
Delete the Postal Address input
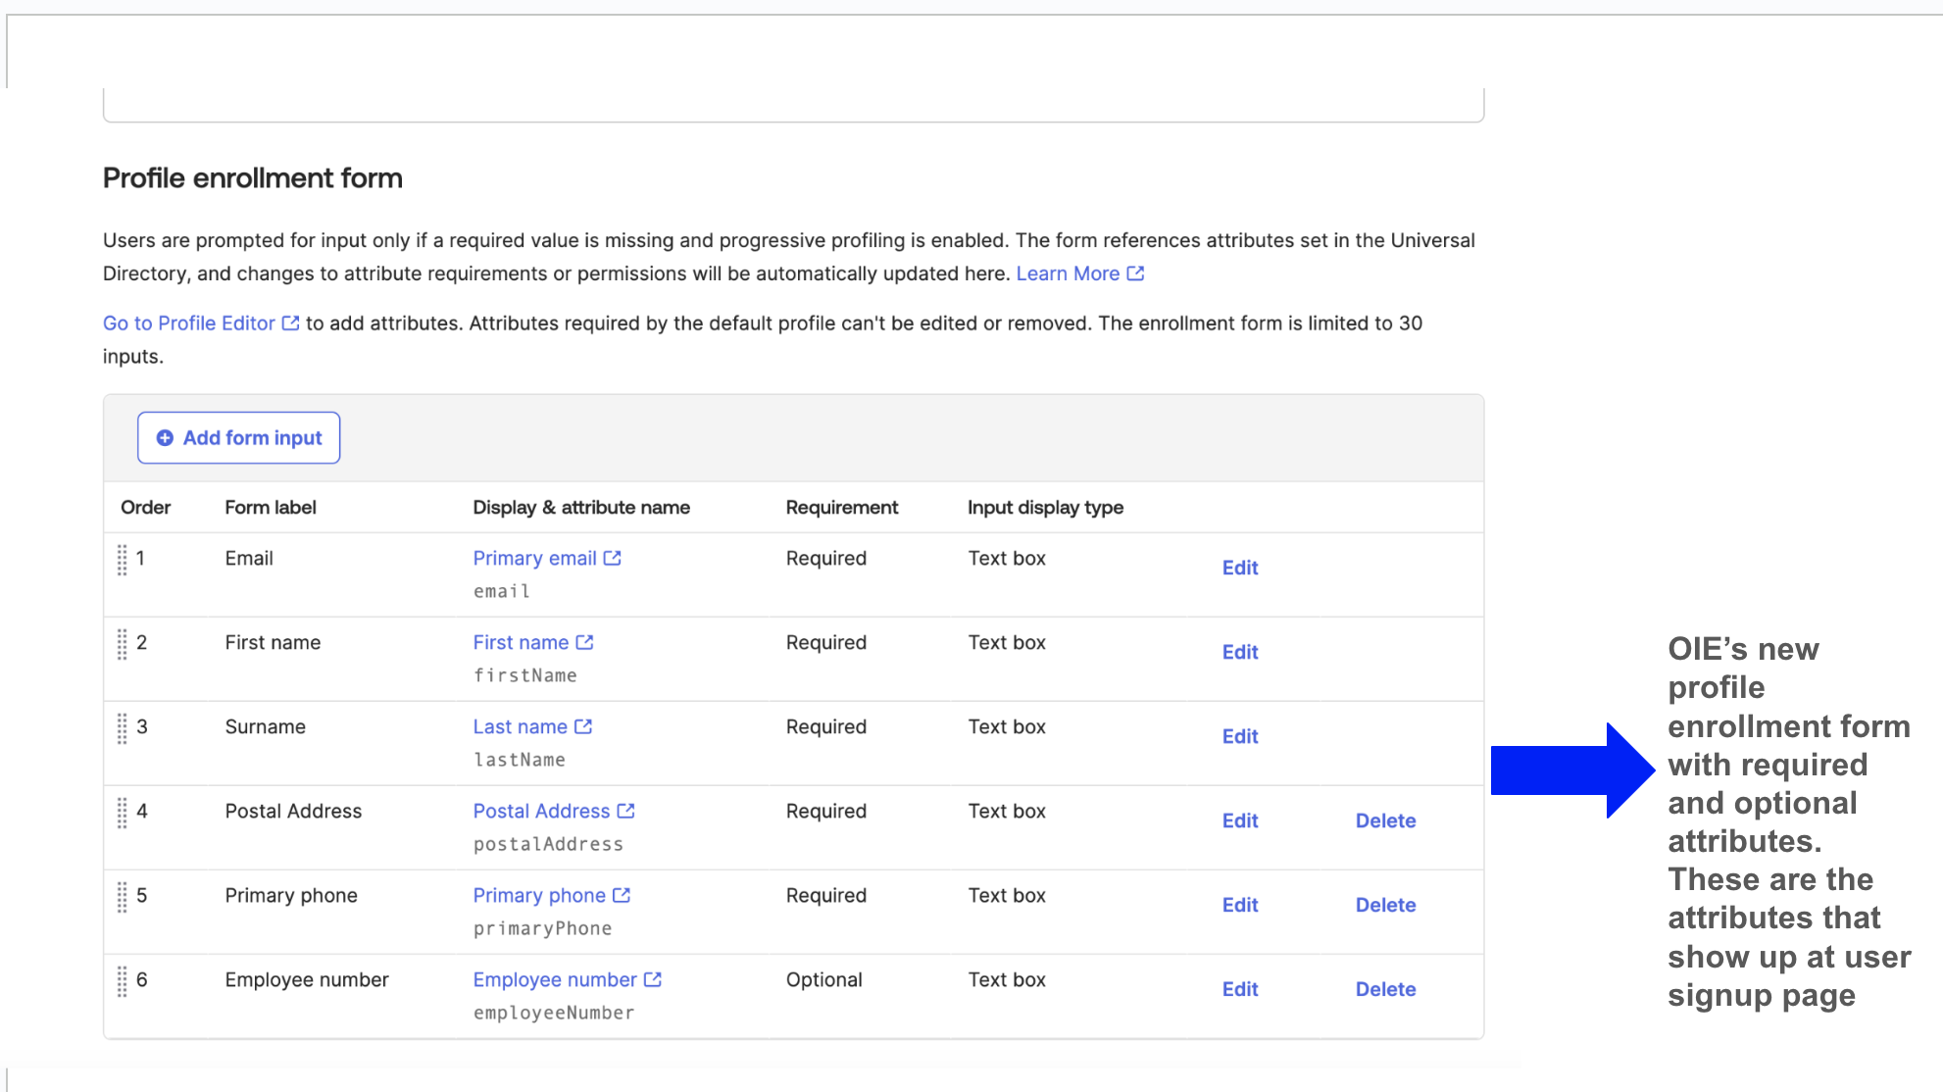coord(1384,820)
